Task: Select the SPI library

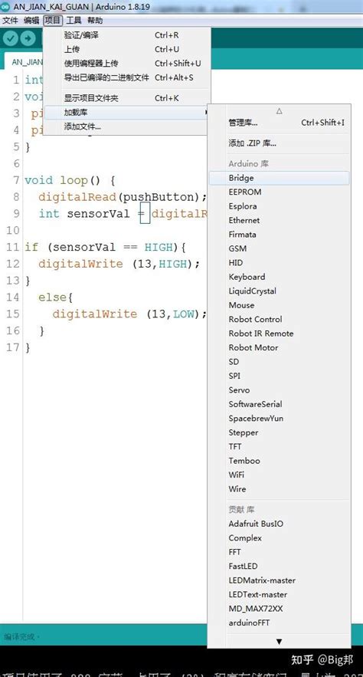Action: coord(279,376)
